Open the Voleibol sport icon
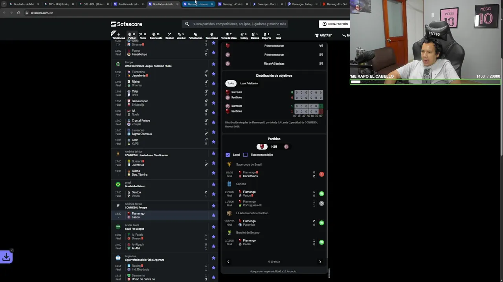The height and width of the screenshot is (282, 503). coord(181,36)
